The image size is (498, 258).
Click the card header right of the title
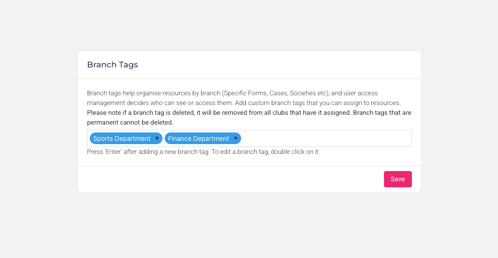(279, 65)
